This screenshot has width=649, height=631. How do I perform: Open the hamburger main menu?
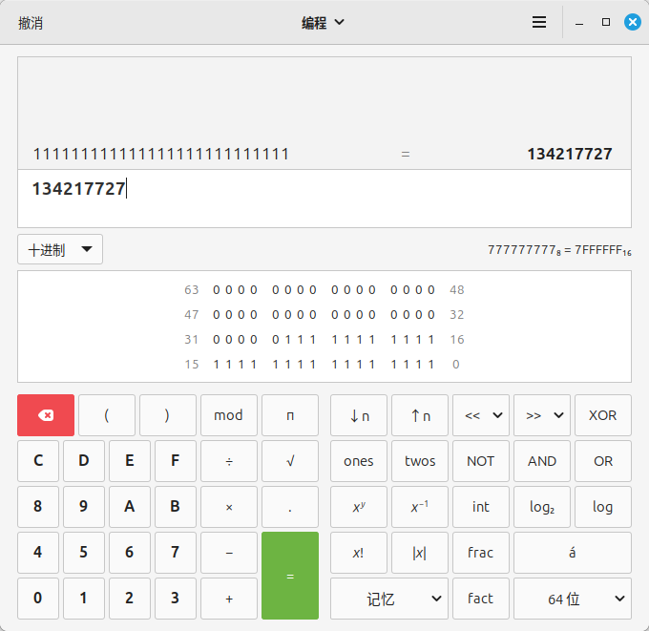[x=539, y=22]
